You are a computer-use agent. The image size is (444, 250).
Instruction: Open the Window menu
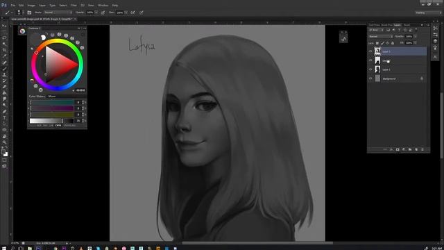click(103, 6)
